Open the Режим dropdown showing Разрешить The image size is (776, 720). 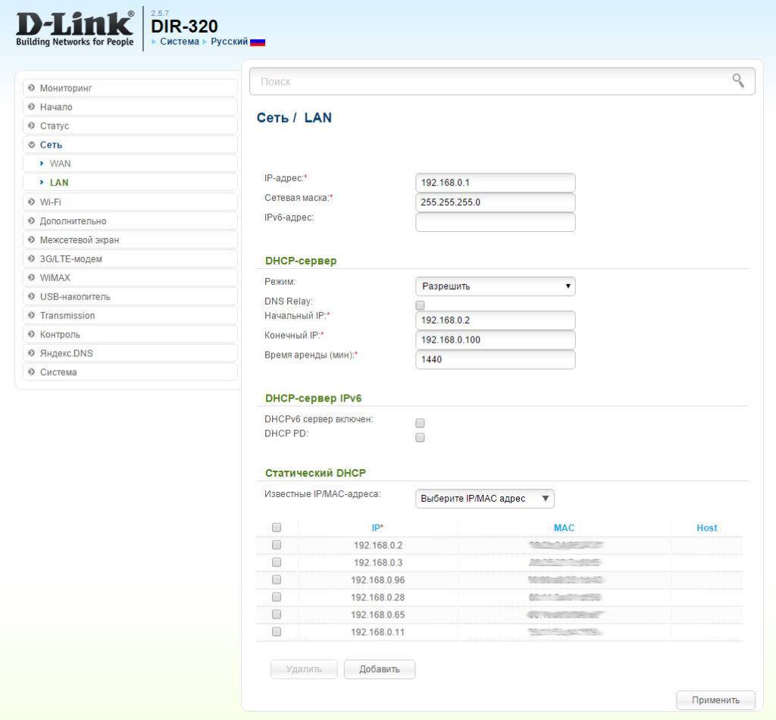coord(496,286)
